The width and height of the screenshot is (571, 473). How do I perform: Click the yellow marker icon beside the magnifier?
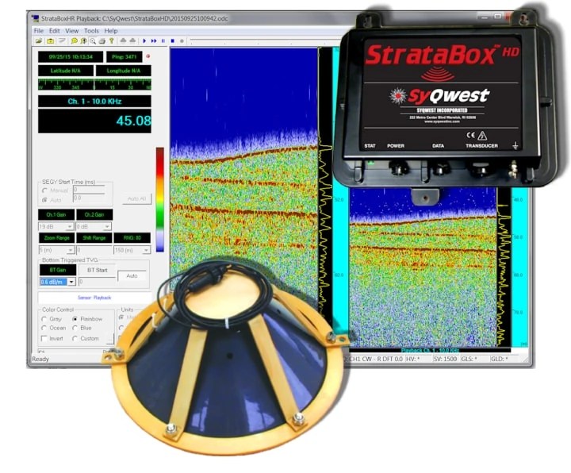83,41
